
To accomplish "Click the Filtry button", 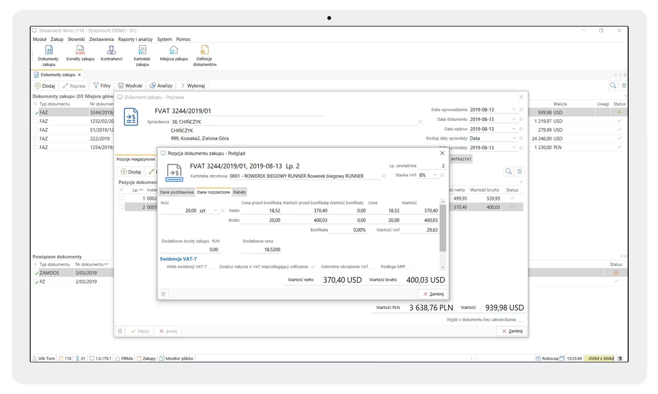I will pos(102,86).
